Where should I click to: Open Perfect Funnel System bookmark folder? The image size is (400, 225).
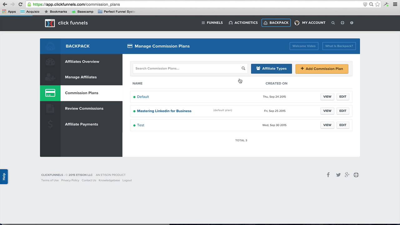click(x=117, y=12)
